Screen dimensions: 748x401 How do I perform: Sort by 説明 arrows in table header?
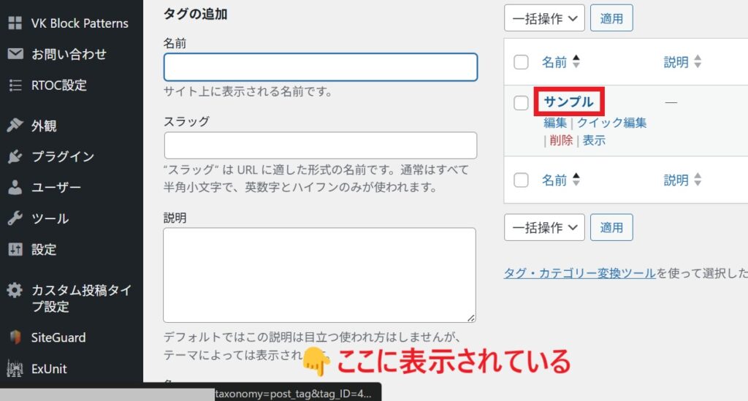point(698,61)
